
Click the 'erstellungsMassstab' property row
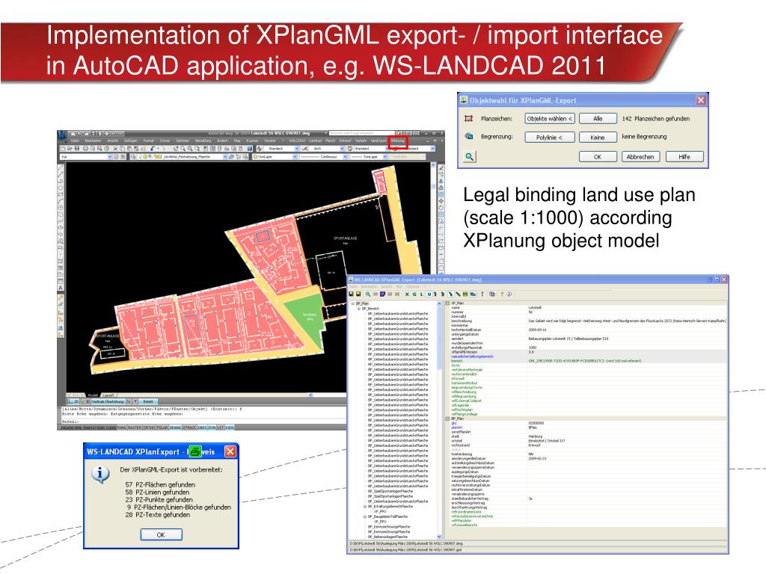[586, 348]
